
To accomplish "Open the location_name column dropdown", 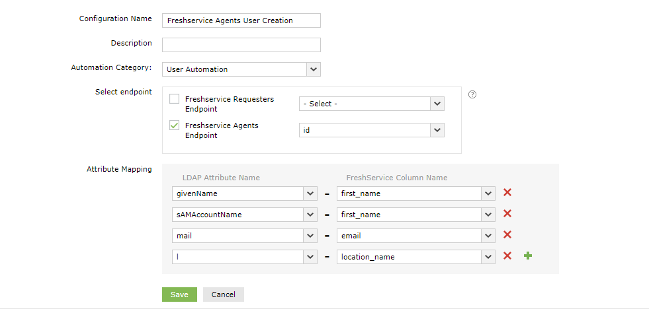I will point(488,257).
